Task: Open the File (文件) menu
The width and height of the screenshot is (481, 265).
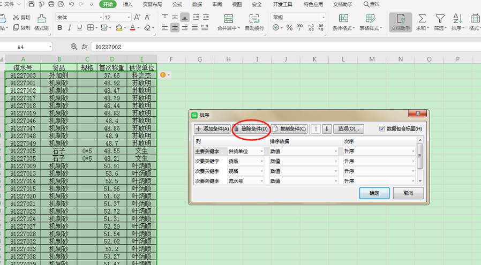Action: coord(10,4)
